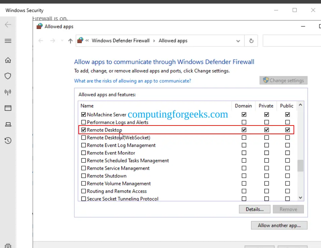Uncheck the NoMachine Server name checkbox
Screen dimensions: 321x248
coord(83,114)
